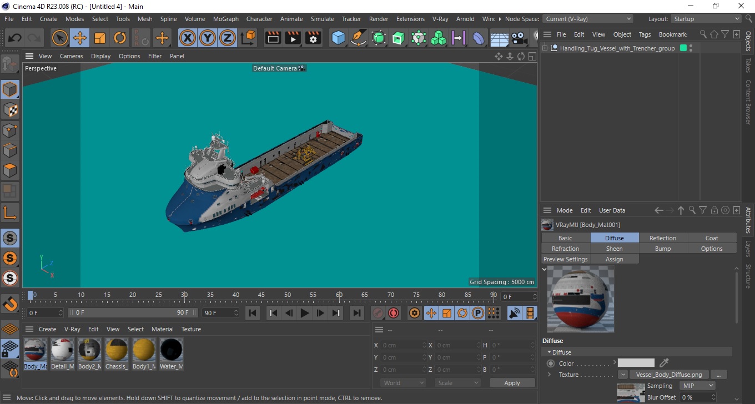Play animation forward
This screenshot has height=404, width=755.
pos(304,313)
